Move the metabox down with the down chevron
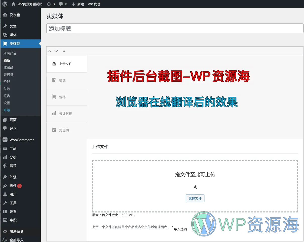The height and width of the screenshot is (242, 304). click(56, 51)
